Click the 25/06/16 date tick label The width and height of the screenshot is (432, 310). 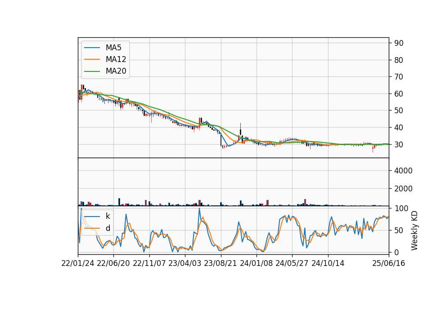pyautogui.click(x=389, y=263)
